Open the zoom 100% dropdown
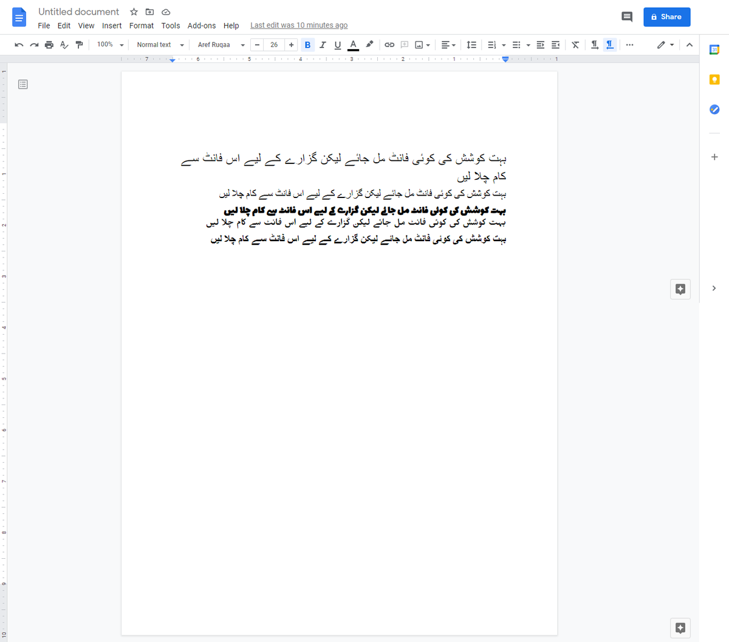This screenshot has width=729, height=642. (x=110, y=45)
